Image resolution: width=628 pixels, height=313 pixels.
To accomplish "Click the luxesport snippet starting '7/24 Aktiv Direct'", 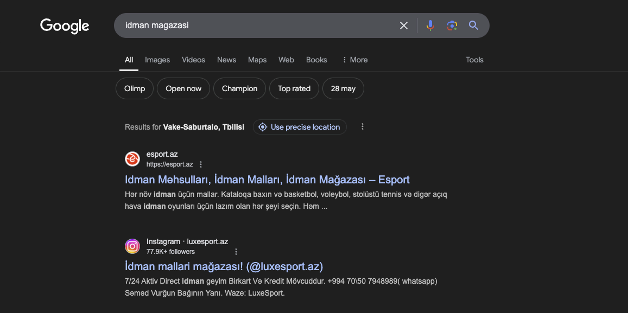I will point(281,287).
